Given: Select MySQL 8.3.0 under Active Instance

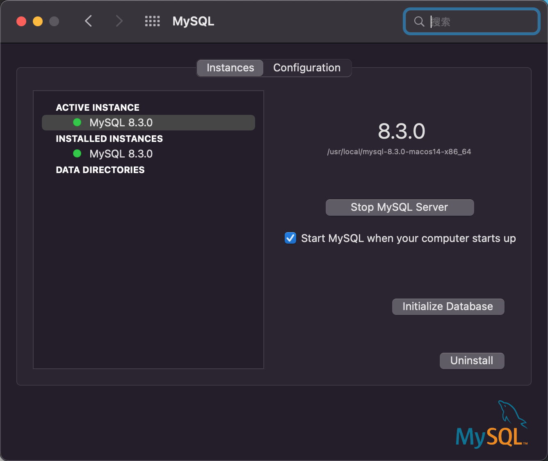Looking at the screenshot, I should tap(148, 123).
